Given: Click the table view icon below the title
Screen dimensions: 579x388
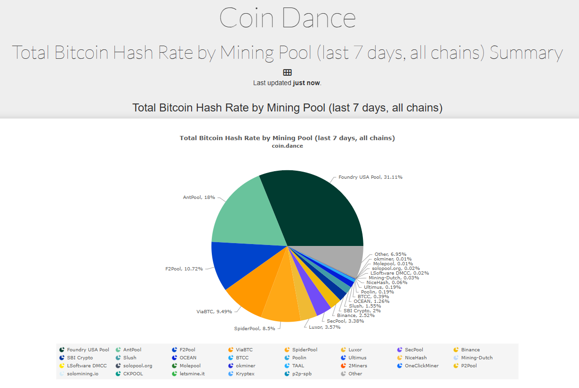Looking at the screenshot, I should 287,72.
